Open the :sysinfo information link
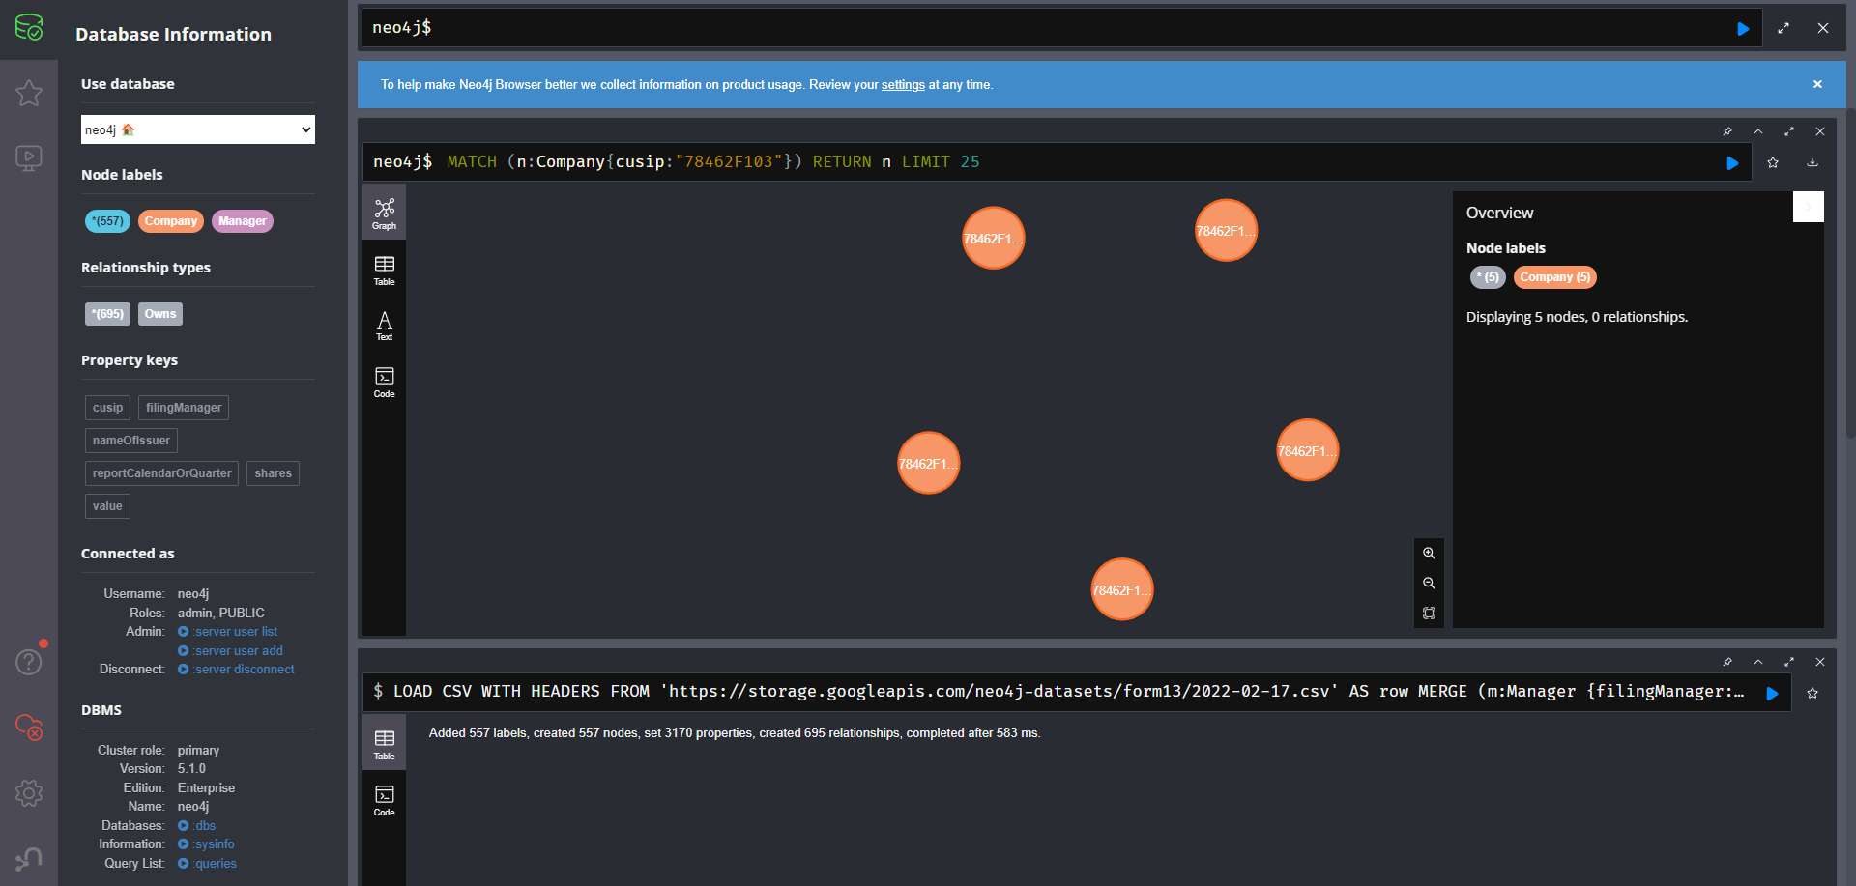Image resolution: width=1856 pixels, height=886 pixels. point(207,844)
